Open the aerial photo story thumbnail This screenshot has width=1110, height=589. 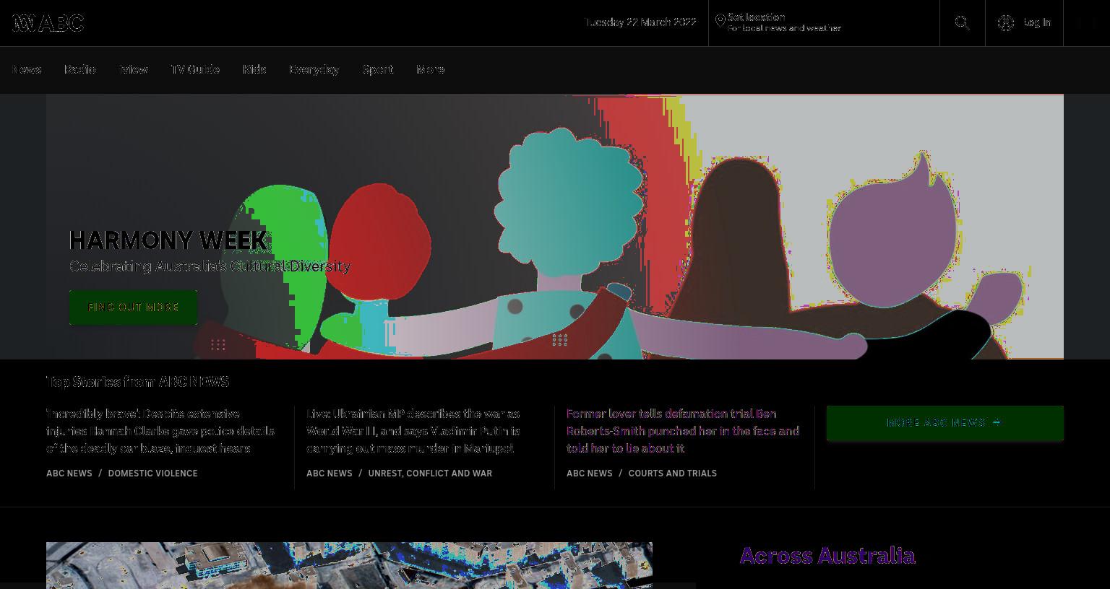pyautogui.click(x=349, y=565)
